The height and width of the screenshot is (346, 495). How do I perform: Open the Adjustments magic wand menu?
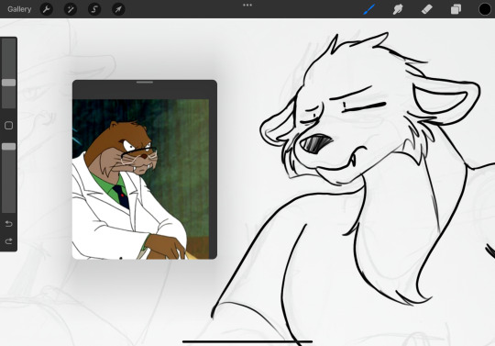(x=71, y=9)
